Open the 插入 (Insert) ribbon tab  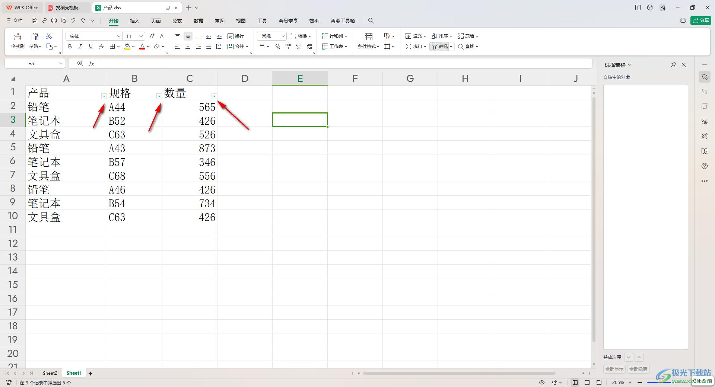(134, 21)
